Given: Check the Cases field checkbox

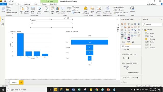Looking at the screenshot, I should 146,36.
